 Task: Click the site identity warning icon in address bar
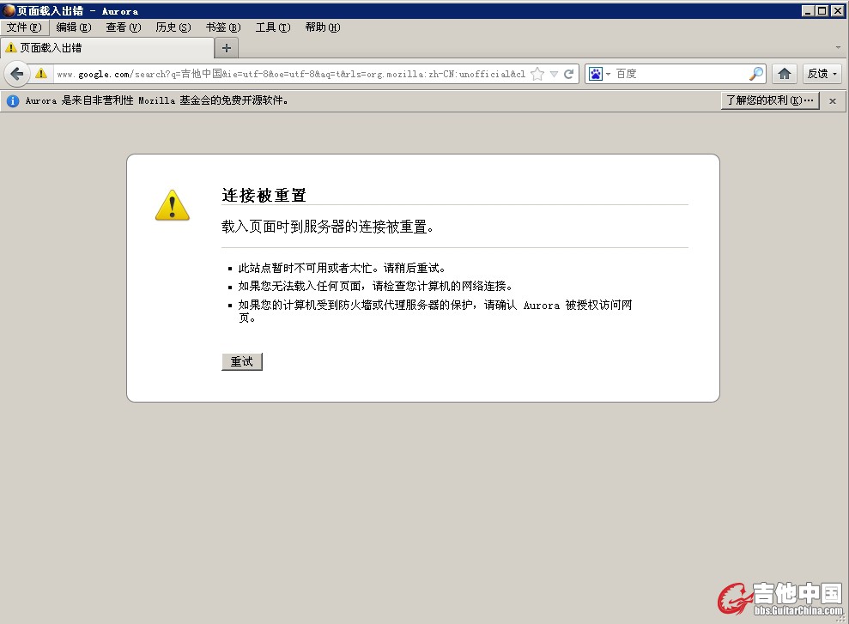click(x=40, y=74)
